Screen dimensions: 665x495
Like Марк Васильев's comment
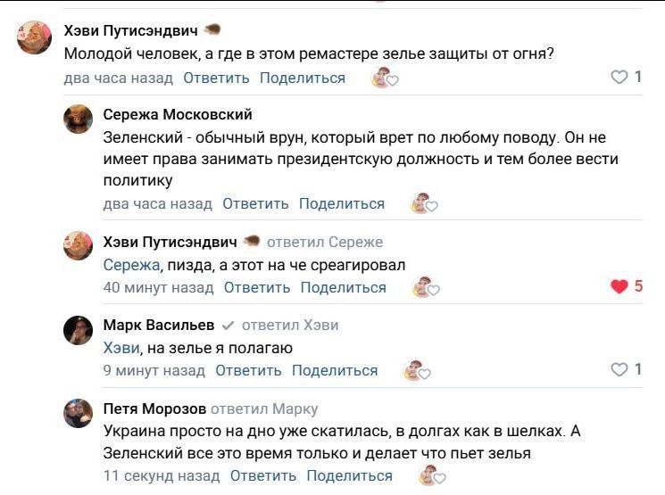(619, 369)
